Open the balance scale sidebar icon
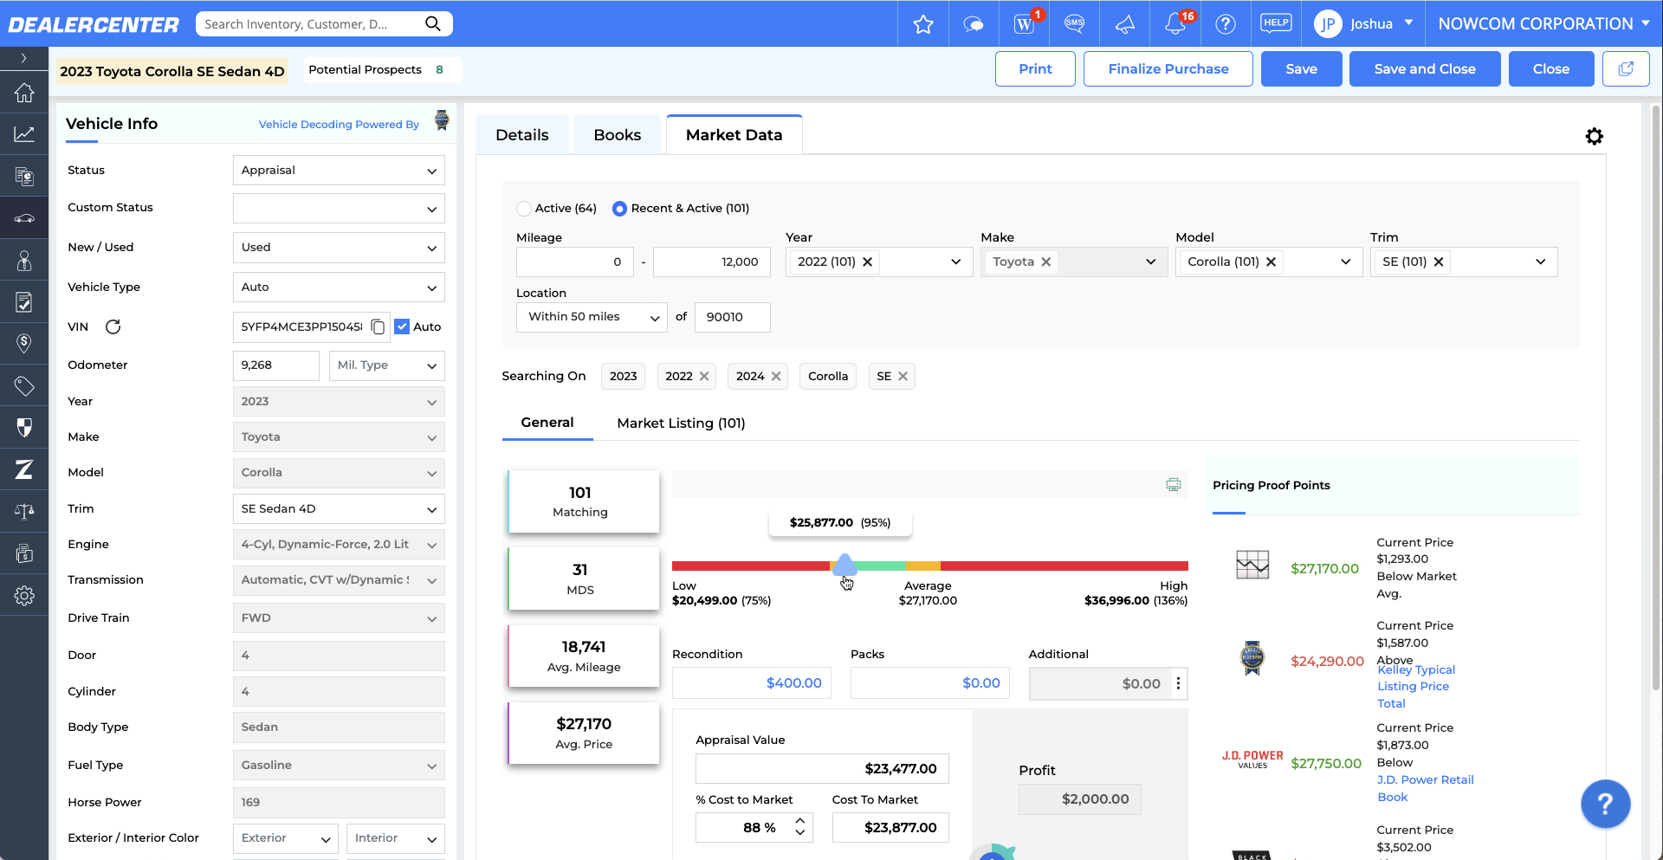This screenshot has width=1663, height=860. click(x=24, y=511)
